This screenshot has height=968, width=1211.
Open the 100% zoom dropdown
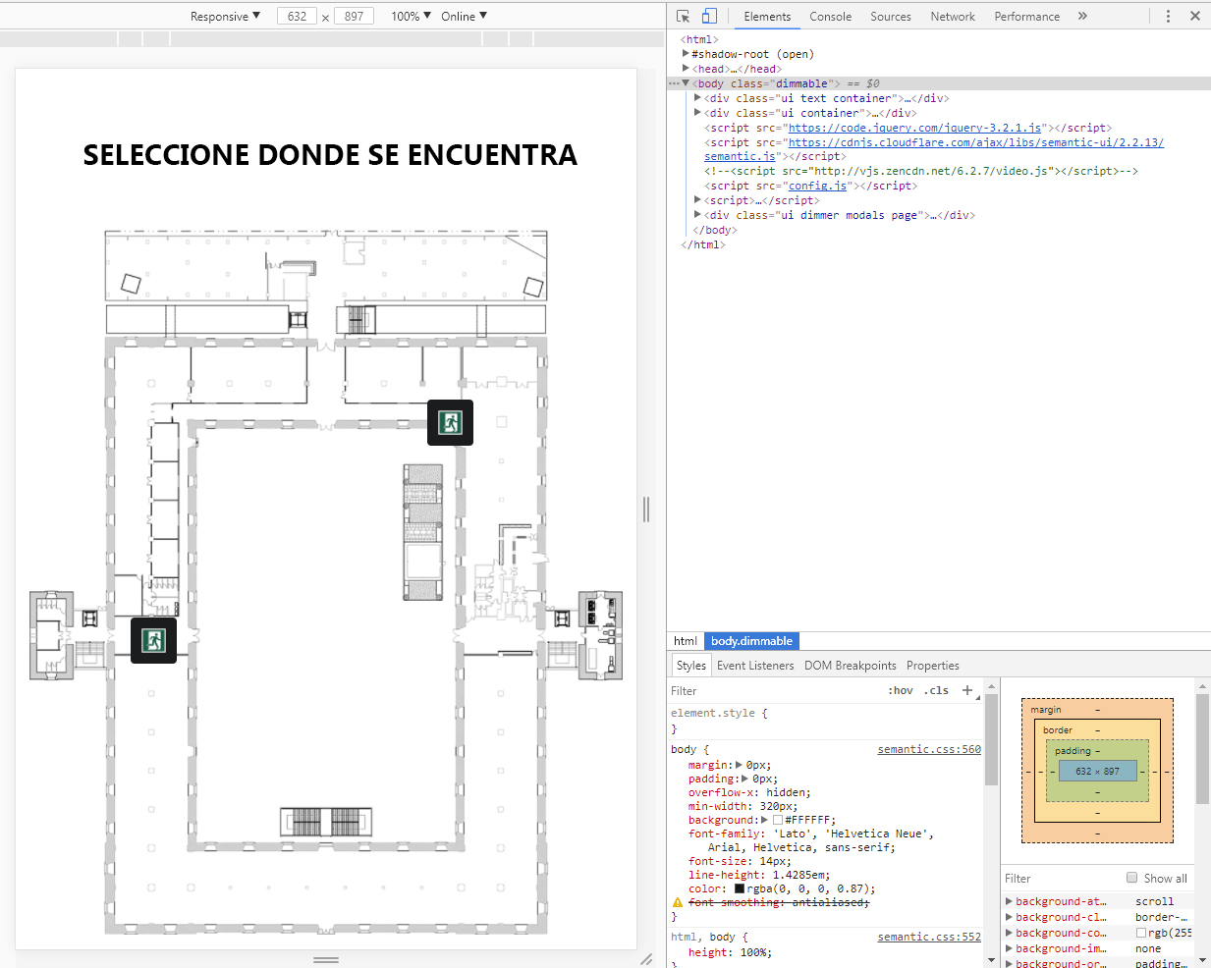pyautogui.click(x=412, y=16)
